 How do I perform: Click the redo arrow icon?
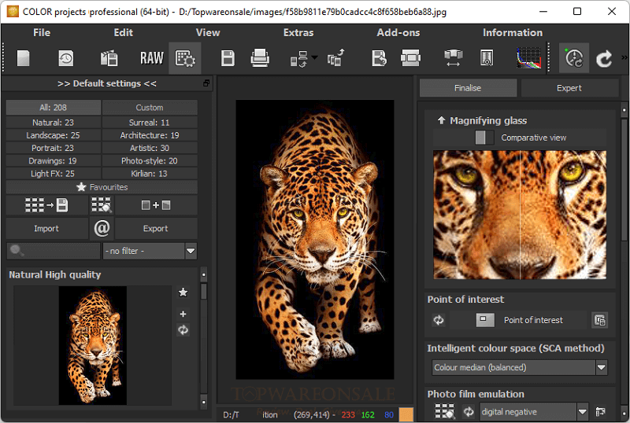pos(603,59)
